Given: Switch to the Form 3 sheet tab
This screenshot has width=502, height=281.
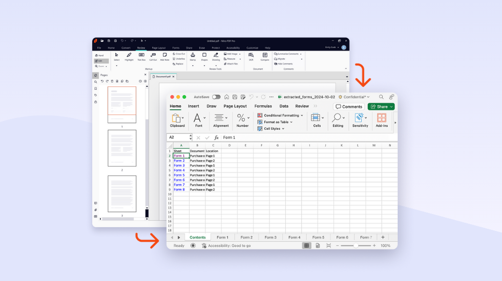Looking at the screenshot, I should point(270,238).
